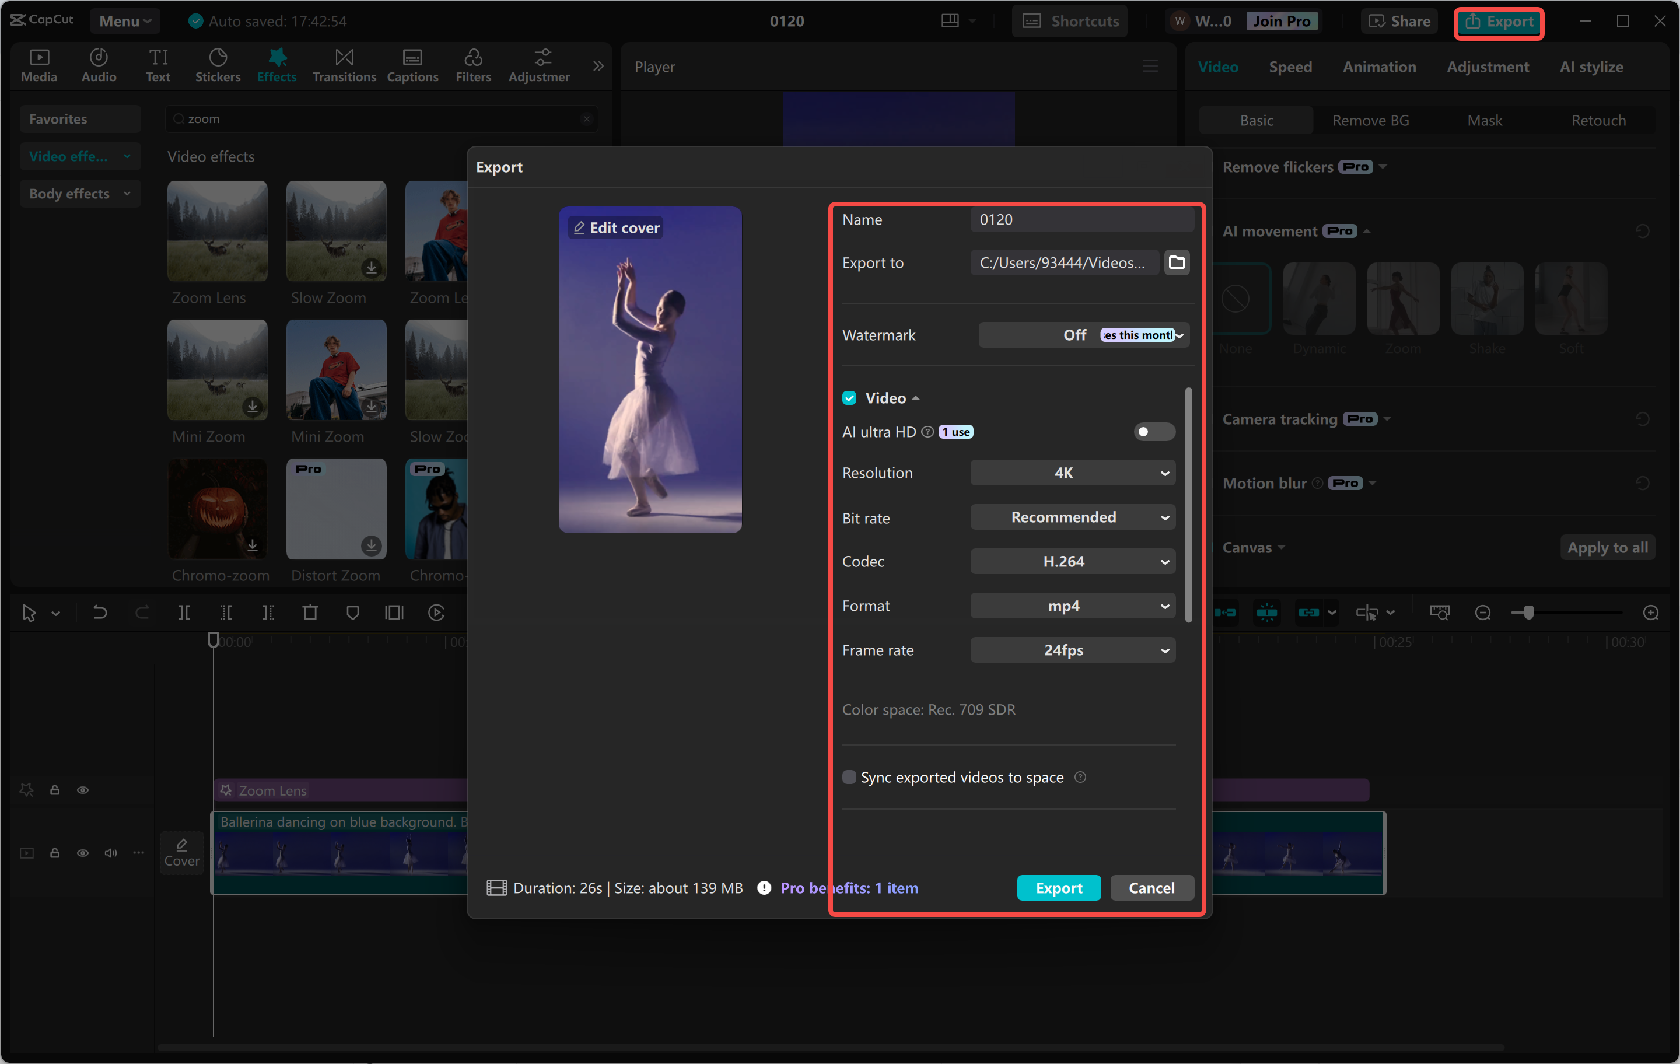Select the Slow Zoom effect thumbnail
This screenshot has width=1680, height=1064.
coord(336,231)
